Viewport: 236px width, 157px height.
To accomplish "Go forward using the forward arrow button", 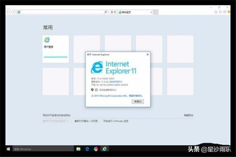I will click(x=14, y=12).
